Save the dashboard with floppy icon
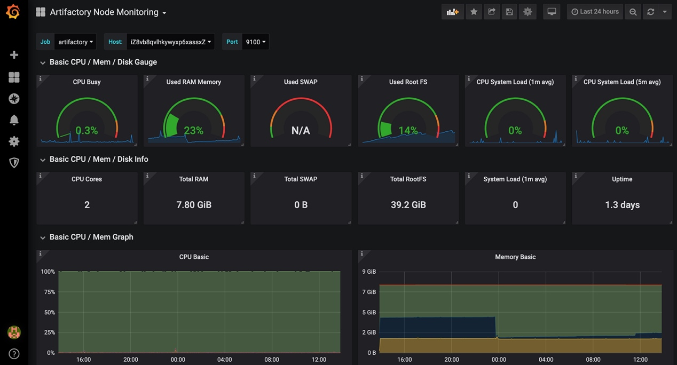 coord(509,12)
